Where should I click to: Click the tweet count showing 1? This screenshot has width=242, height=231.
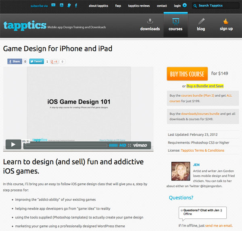pyautogui.click(x=47, y=61)
